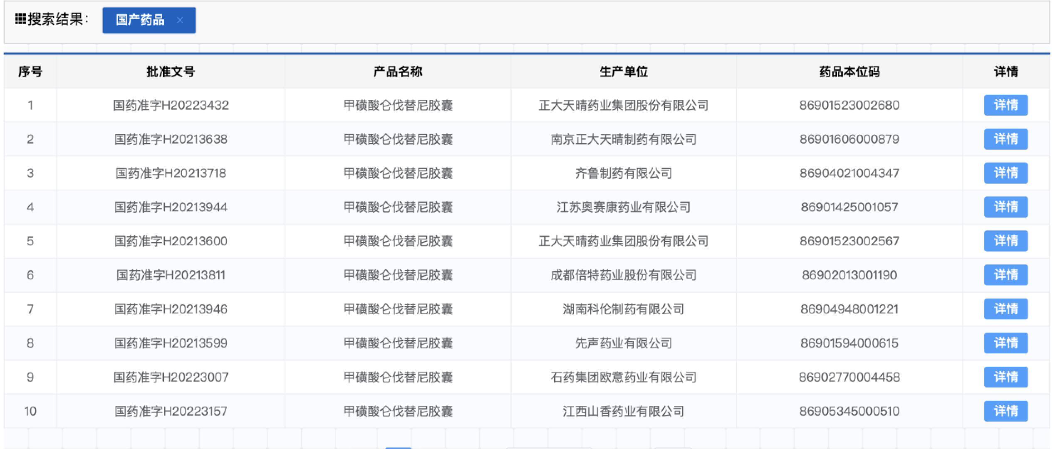
Task: Select approval number 国药准字H20213599
Action: [171, 343]
